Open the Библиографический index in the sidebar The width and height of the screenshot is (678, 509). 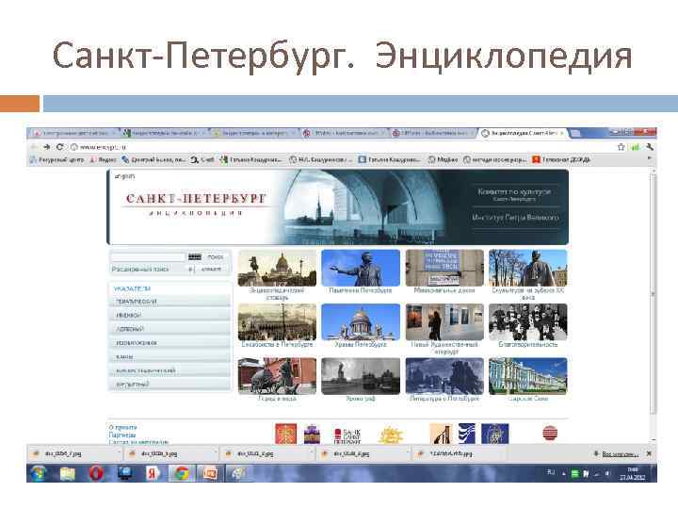pos(169,370)
